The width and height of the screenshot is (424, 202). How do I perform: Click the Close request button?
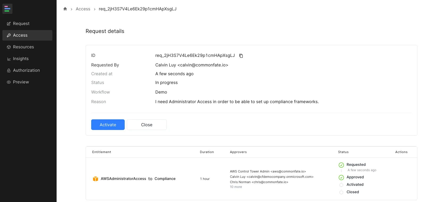[147, 125]
